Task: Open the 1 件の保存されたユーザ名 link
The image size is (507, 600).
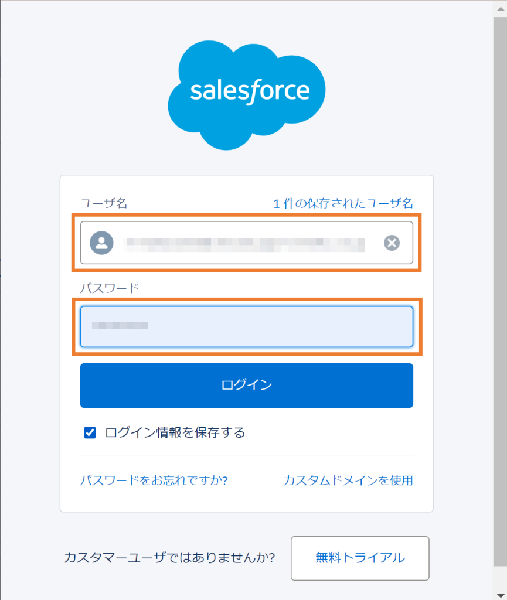Action: [343, 203]
